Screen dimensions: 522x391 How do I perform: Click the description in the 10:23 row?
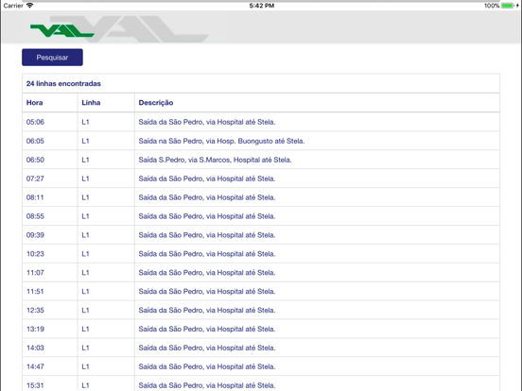point(207,254)
